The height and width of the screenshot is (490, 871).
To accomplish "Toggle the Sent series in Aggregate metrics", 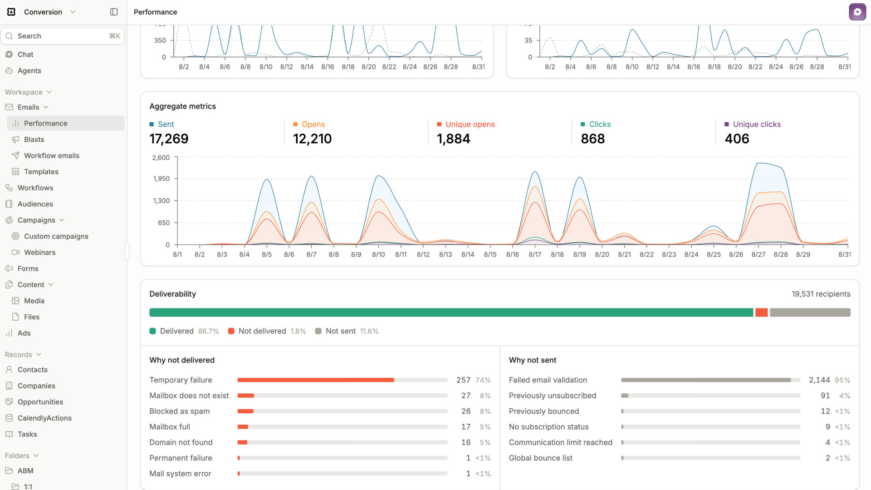I will point(162,124).
